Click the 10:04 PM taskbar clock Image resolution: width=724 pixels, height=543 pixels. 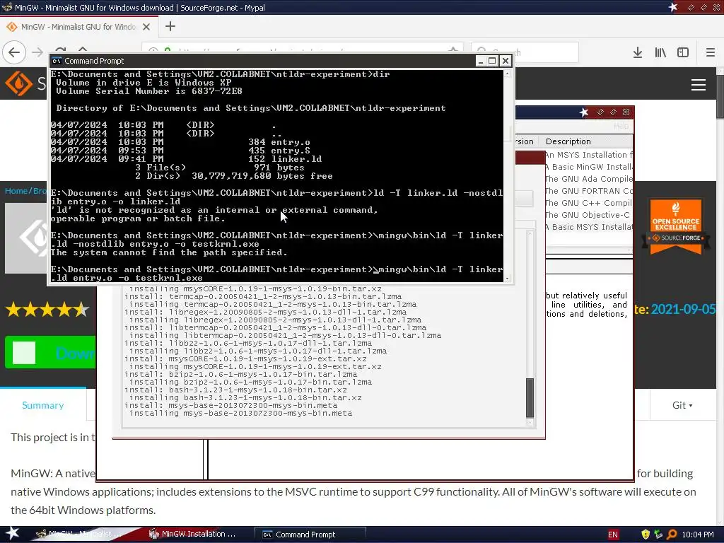point(698,535)
